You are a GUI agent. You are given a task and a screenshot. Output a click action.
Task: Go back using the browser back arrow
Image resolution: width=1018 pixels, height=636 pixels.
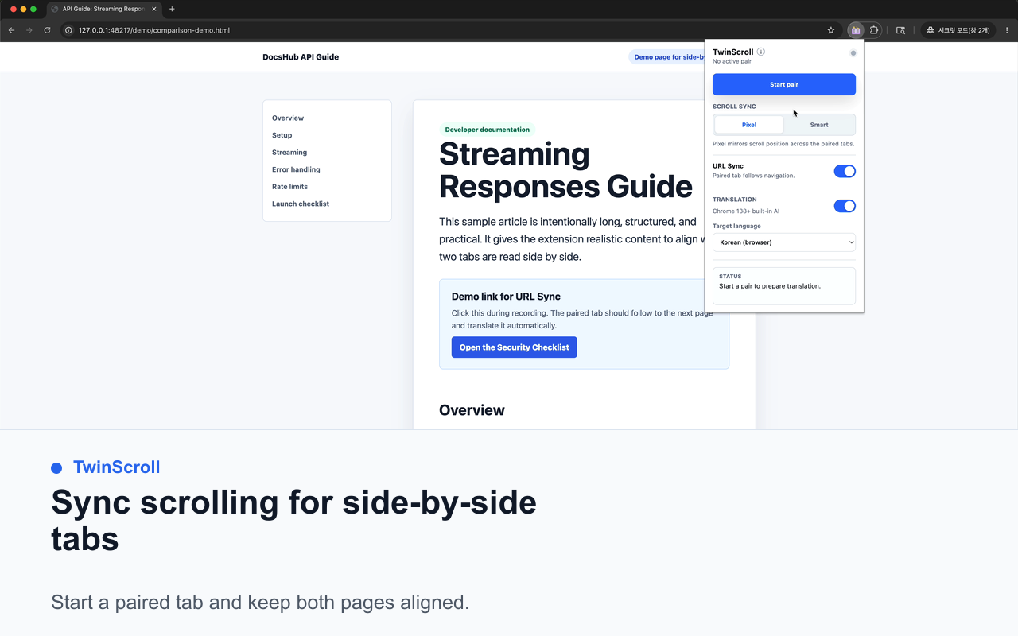coord(11,30)
